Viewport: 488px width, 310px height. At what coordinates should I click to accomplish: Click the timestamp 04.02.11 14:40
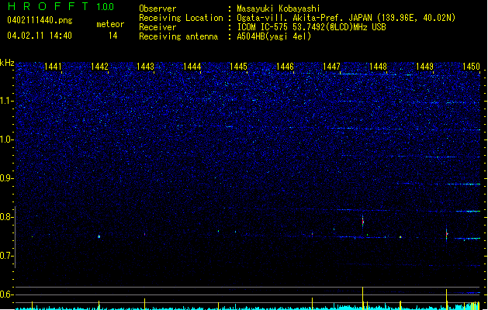point(40,36)
